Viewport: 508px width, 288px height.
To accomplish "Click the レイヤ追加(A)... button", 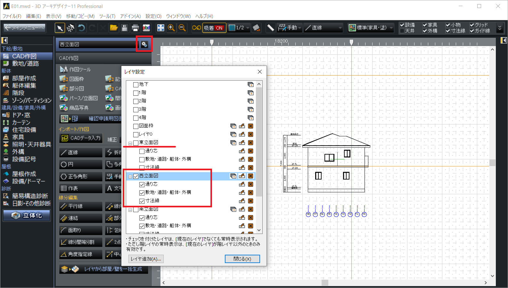I will pyautogui.click(x=146, y=259).
